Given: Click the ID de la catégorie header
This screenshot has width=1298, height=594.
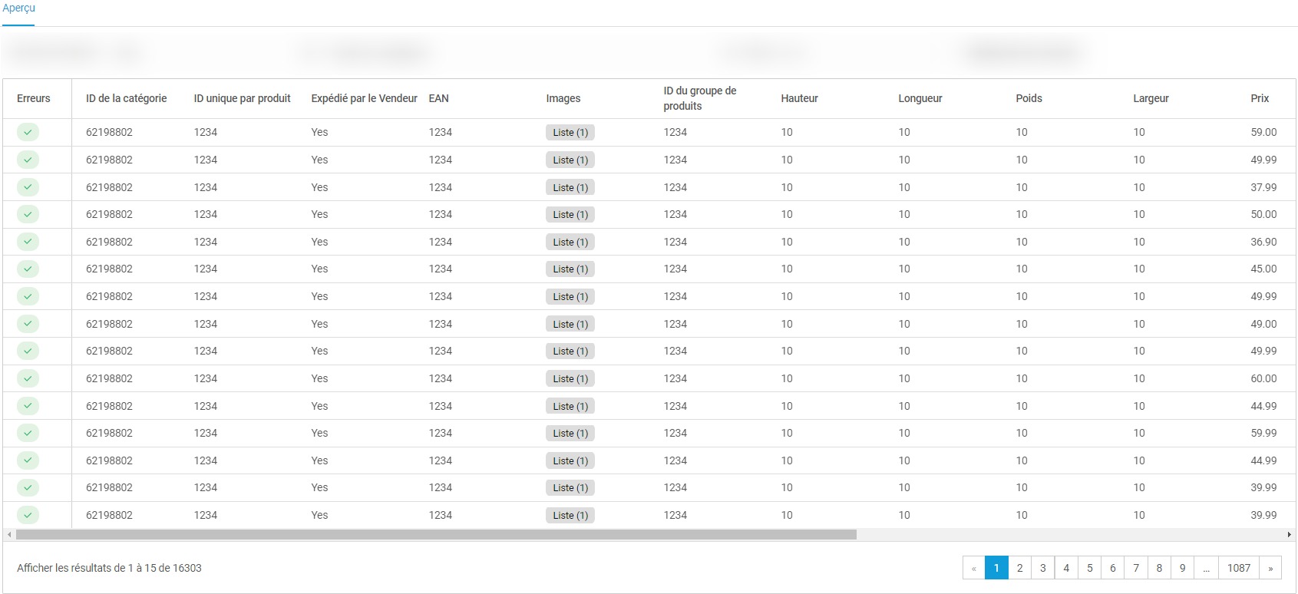Looking at the screenshot, I should [x=127, y=98].
